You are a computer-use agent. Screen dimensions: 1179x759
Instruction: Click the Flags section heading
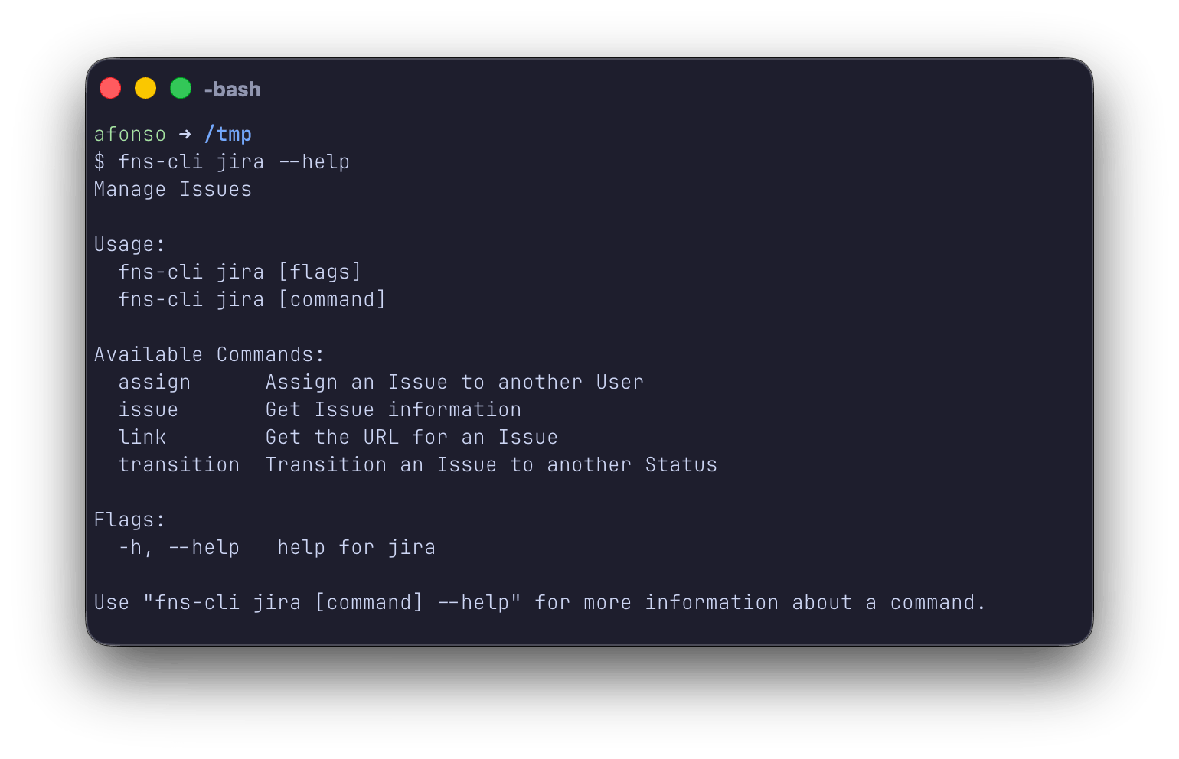point(129,520)
